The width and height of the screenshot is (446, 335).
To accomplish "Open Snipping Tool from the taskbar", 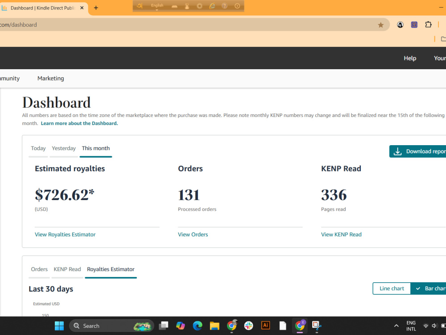I will (x=317, y=326).
